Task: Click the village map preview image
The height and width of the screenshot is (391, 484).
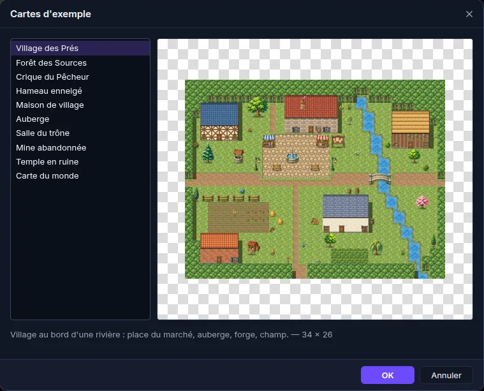Action: [315, 179]
